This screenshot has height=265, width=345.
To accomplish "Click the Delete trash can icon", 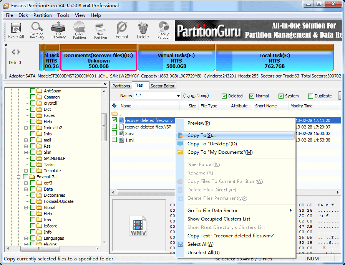I will [x=143, y=30].
